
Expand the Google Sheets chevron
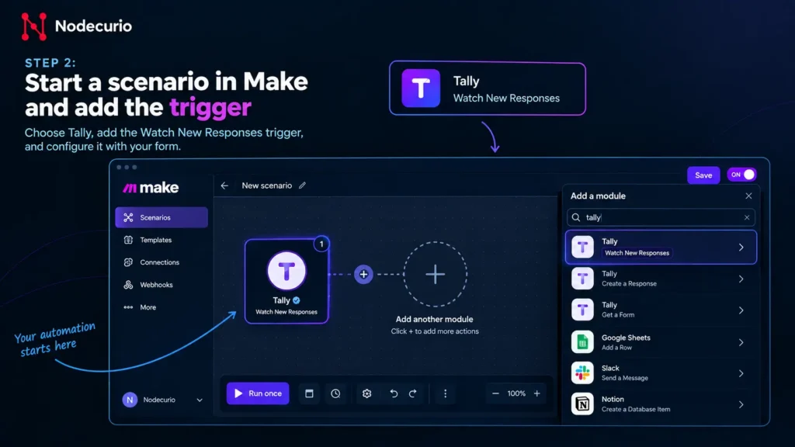coord(741,342)
